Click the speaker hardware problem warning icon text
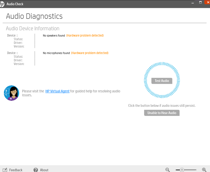This screenshot has height=172, width=210. 85,35
